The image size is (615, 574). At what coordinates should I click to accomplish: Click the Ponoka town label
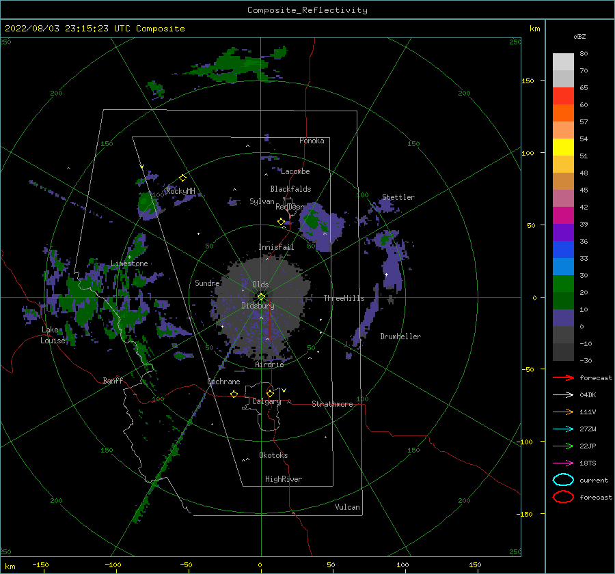click(312, 141)
